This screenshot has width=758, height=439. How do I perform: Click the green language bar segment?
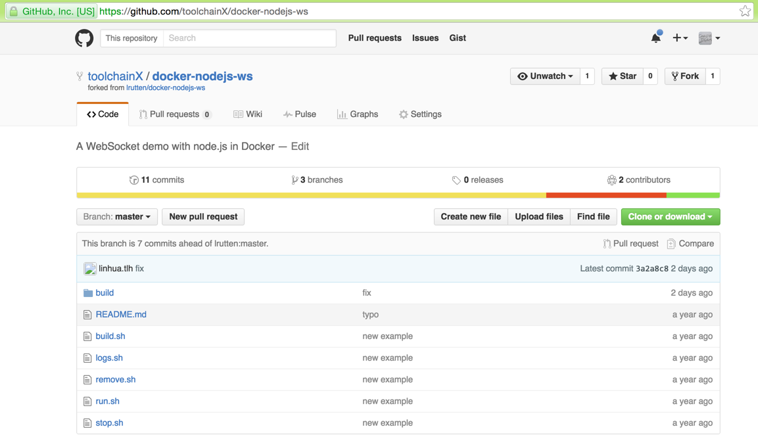tap(693, 195)
